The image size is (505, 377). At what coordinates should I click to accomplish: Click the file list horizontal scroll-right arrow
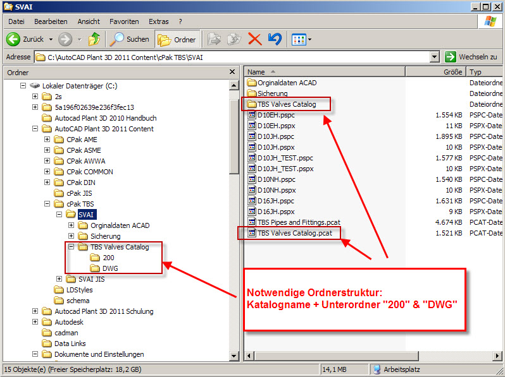[x=497, y=356]
